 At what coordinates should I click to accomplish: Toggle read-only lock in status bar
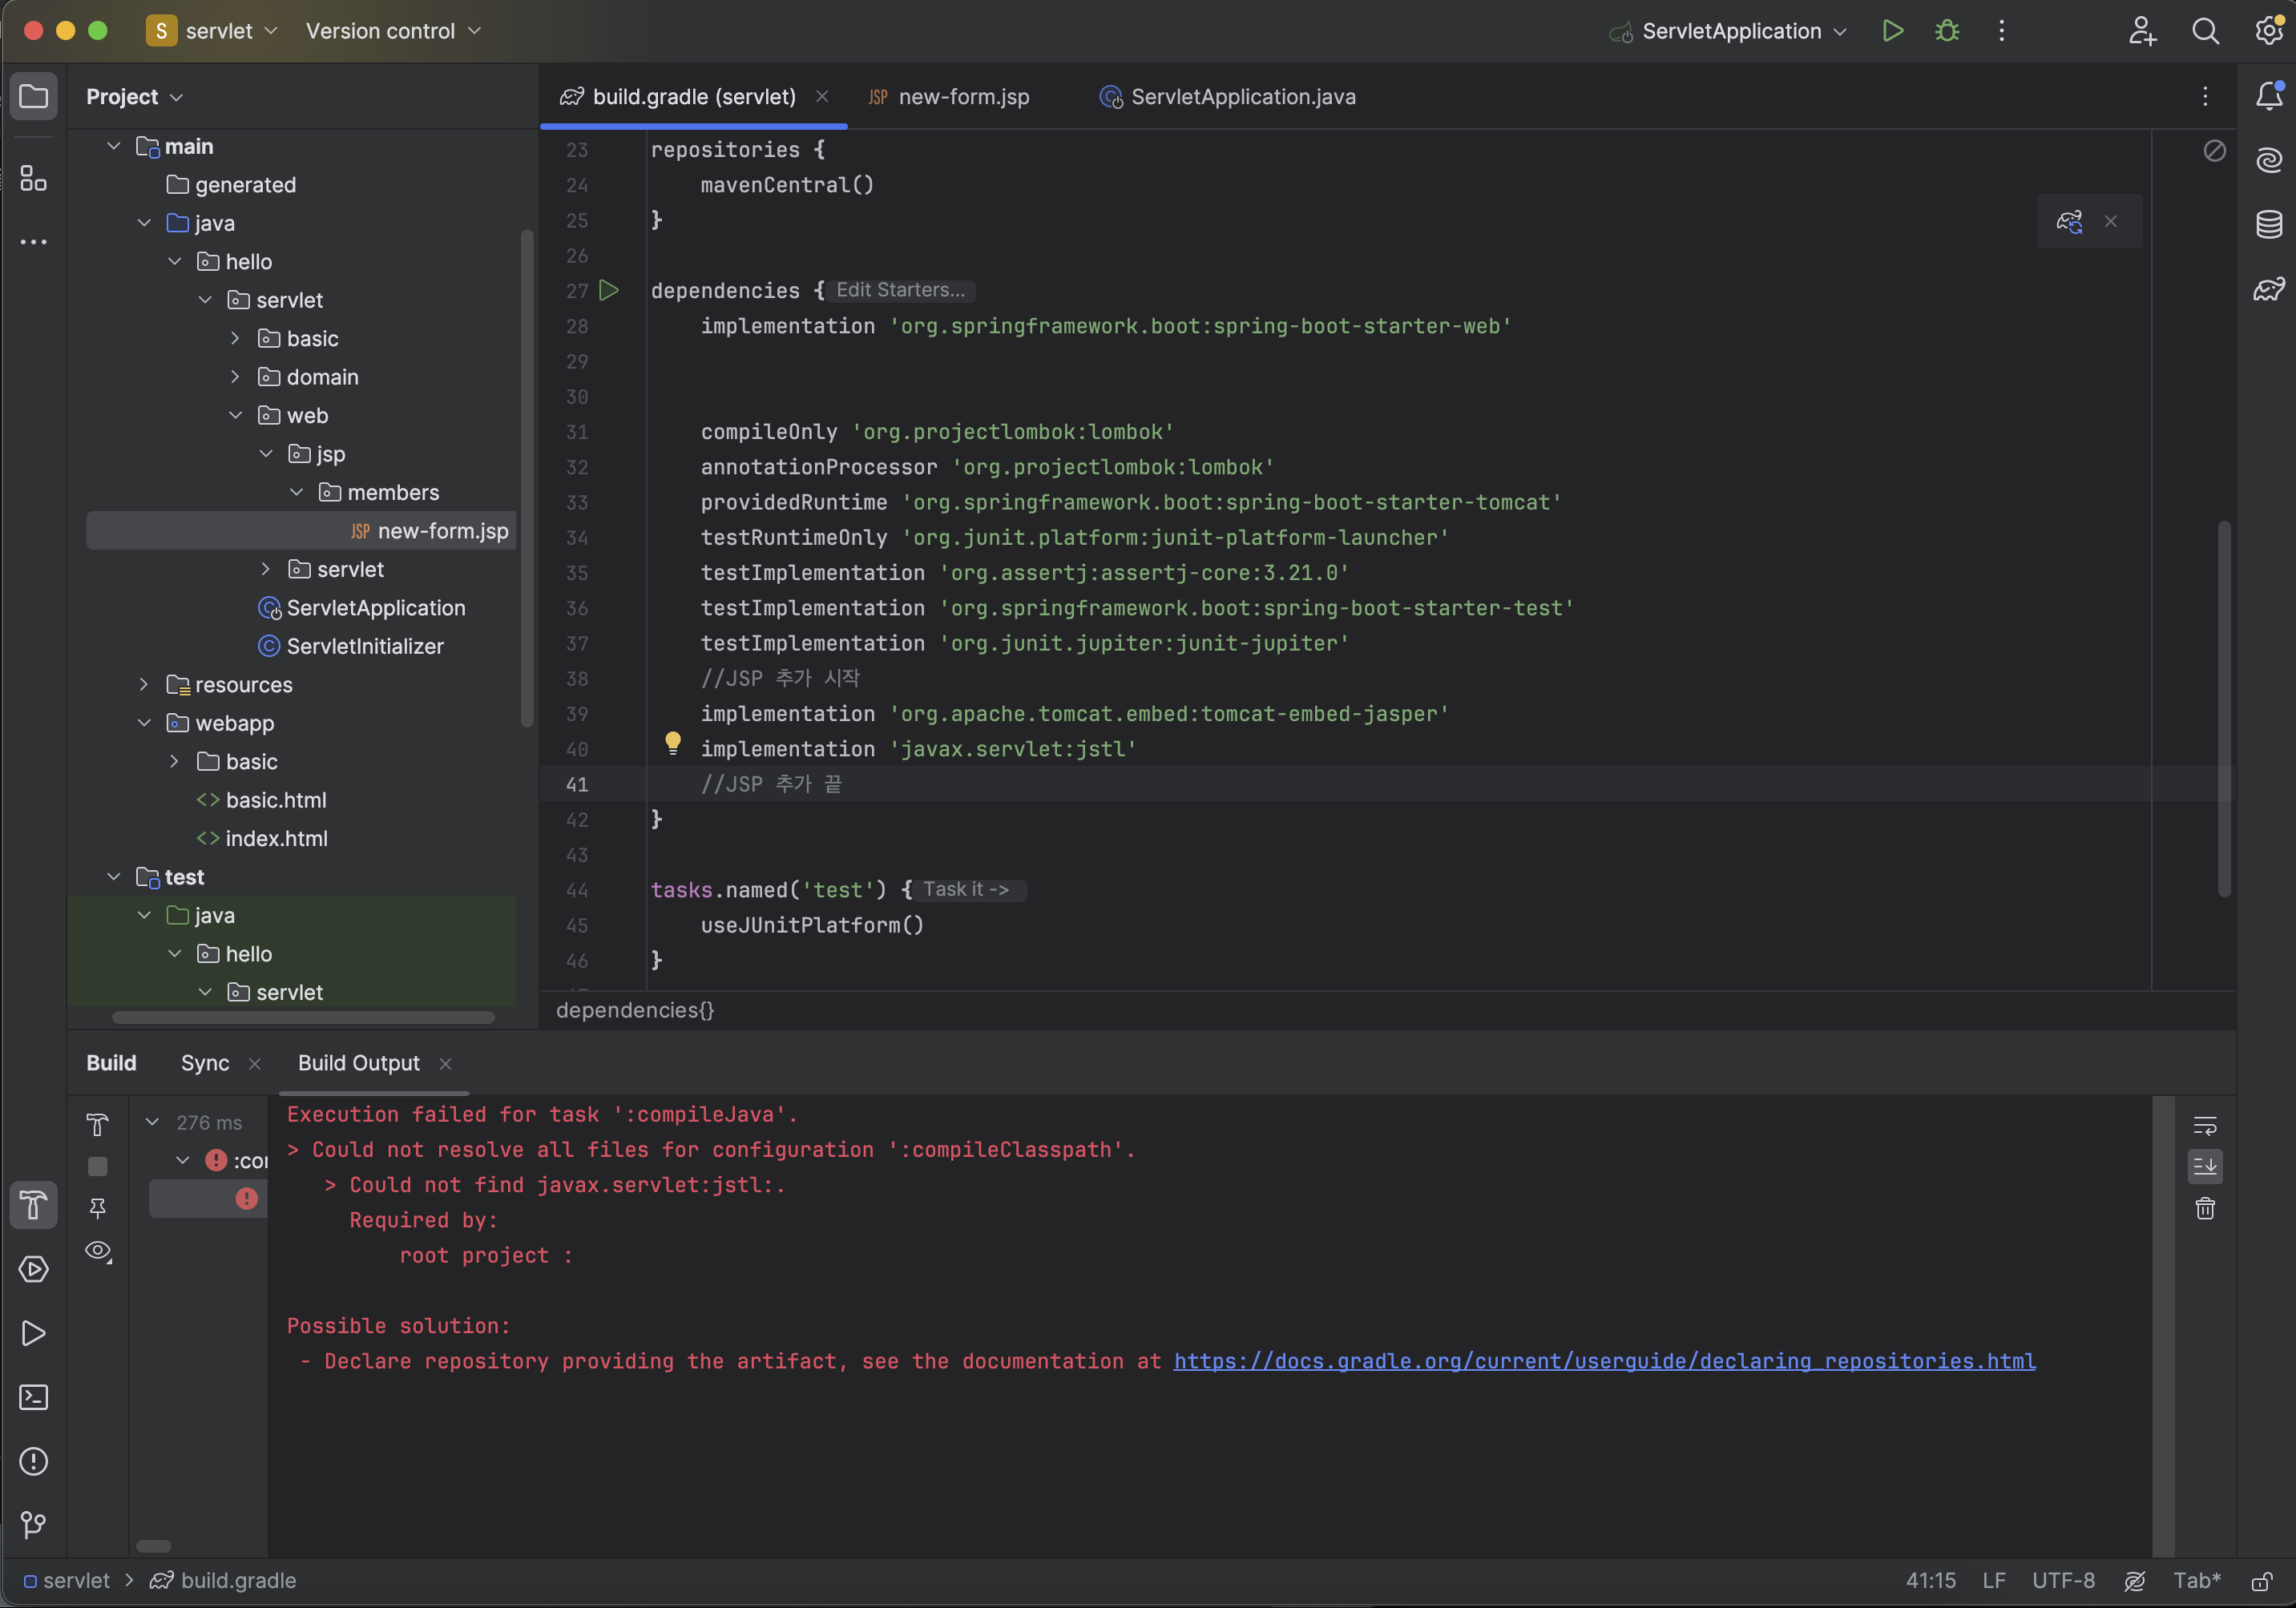tap(2261, 1581)
